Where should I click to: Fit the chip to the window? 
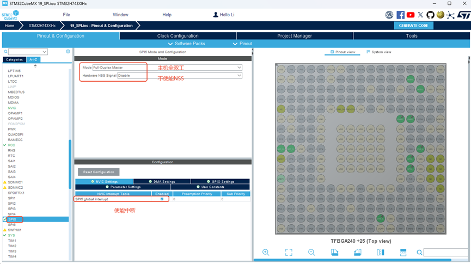pyautogui.click(x=289, y=252)
